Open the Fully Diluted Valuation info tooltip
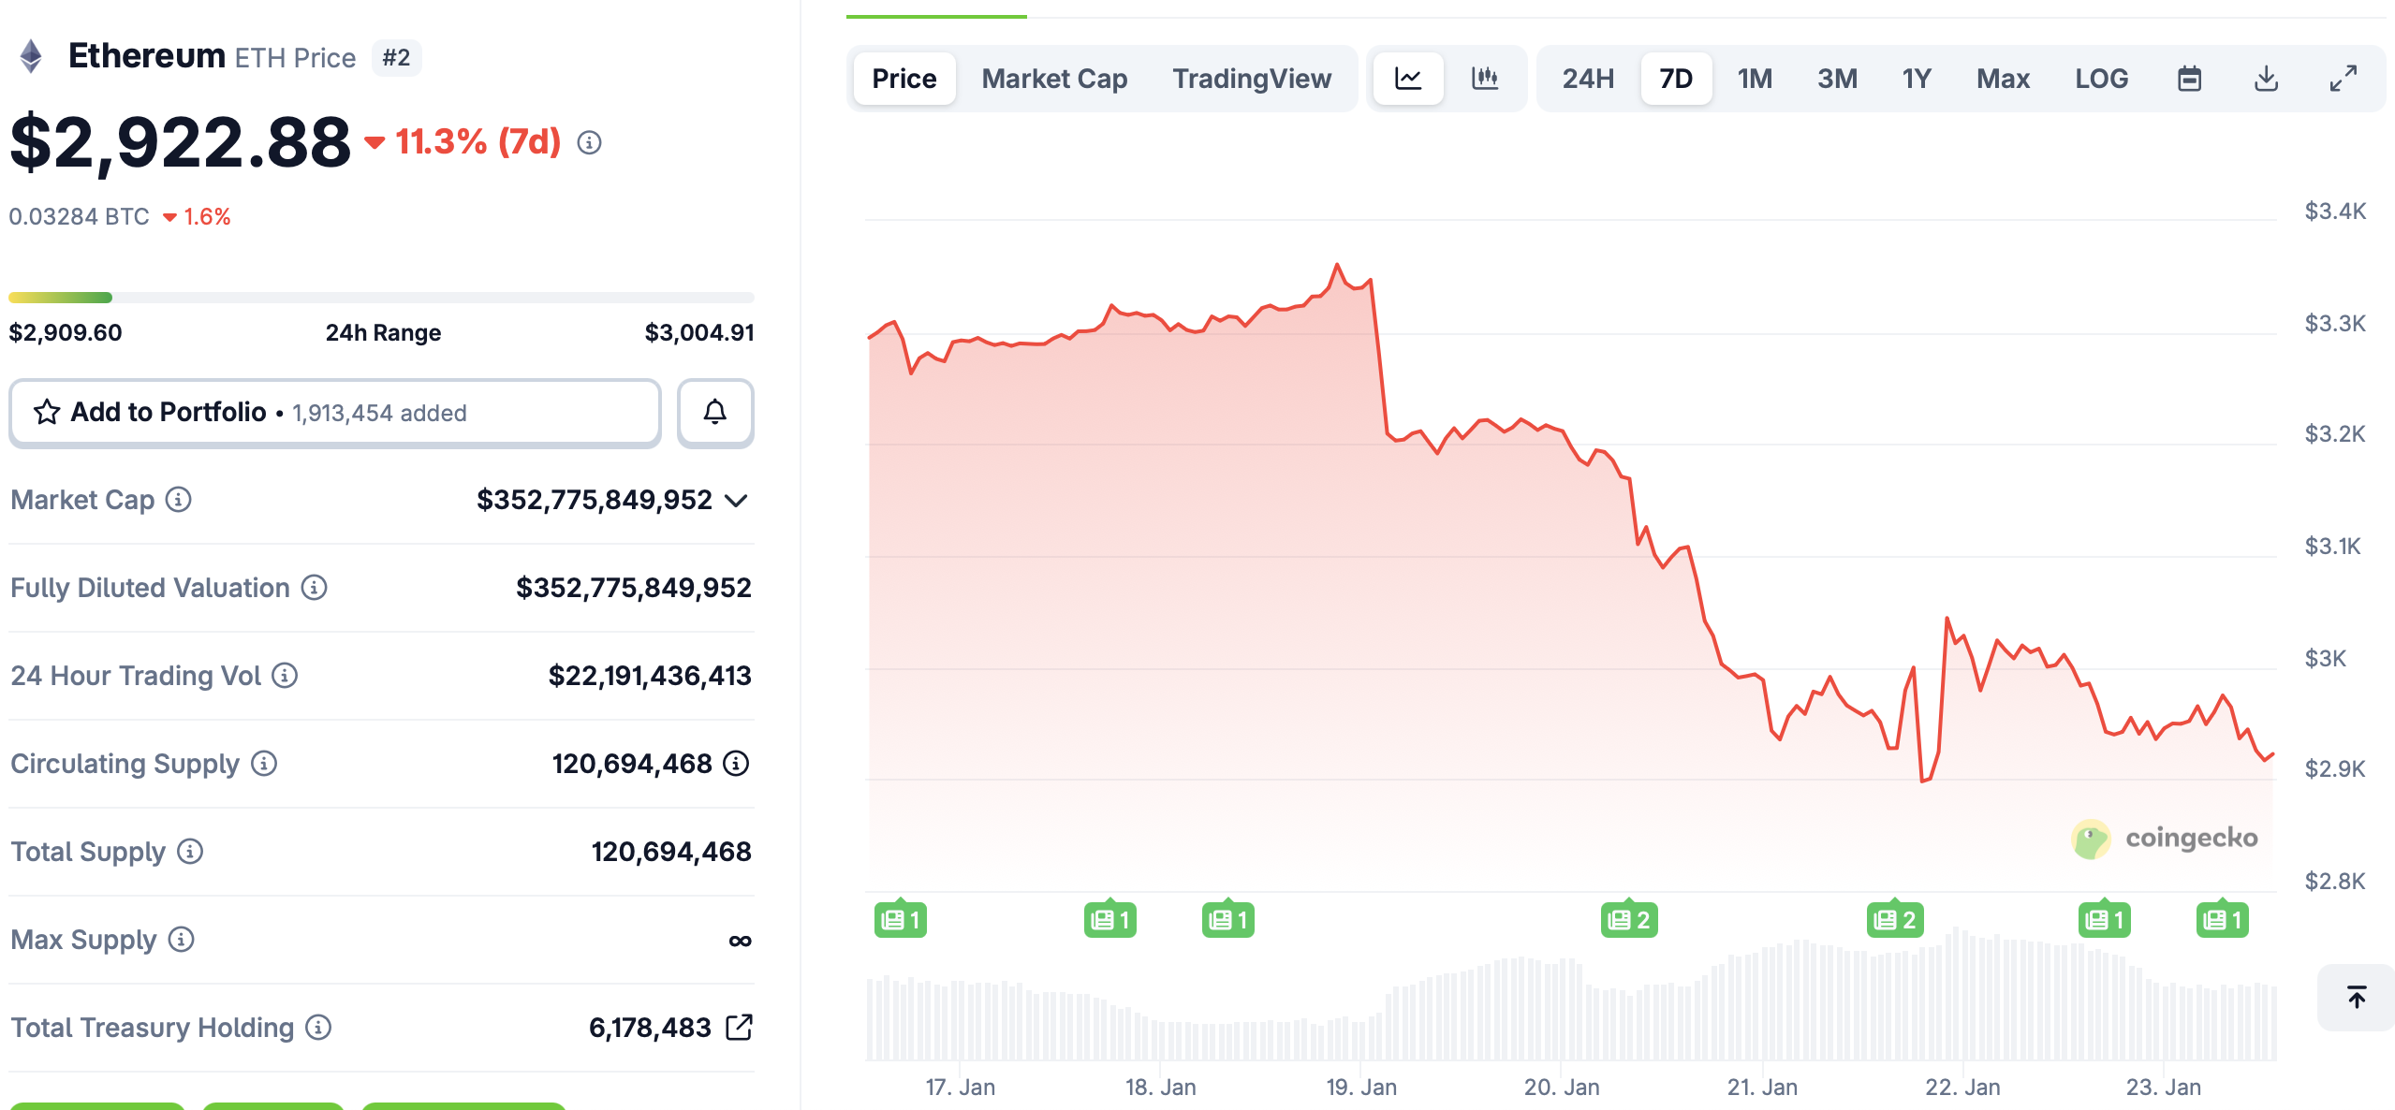 click(x=313, y=588)
